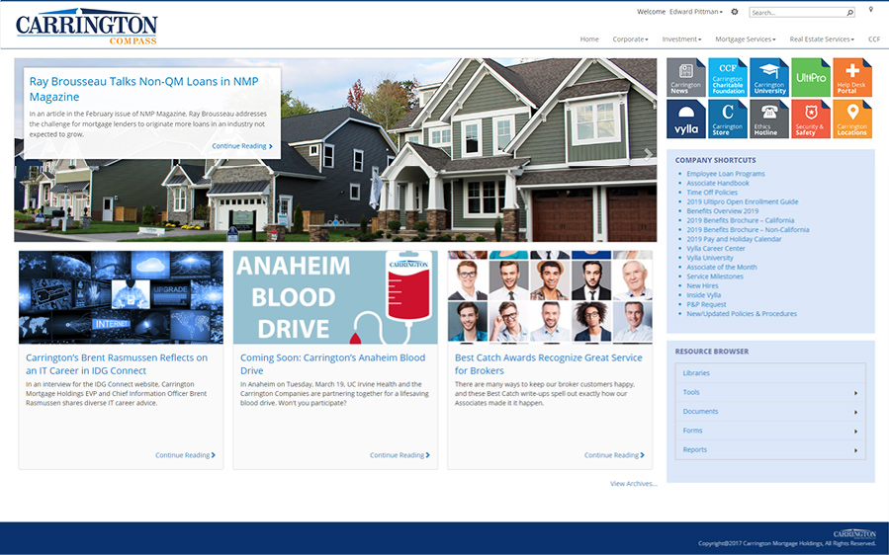The image size is (889, 555).
Task: Open the CCF menu item
Action: click(874, 40)
